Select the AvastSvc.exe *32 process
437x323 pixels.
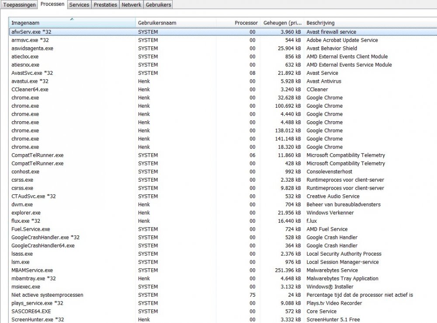click(32, 73)
